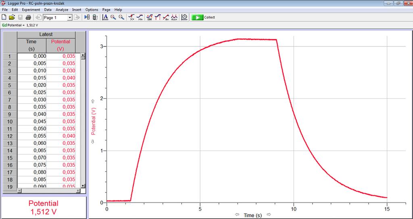This screenshot has width=413, height=219.
Task: Click the table's horizontal scroll right arrow
Action: 78,191
